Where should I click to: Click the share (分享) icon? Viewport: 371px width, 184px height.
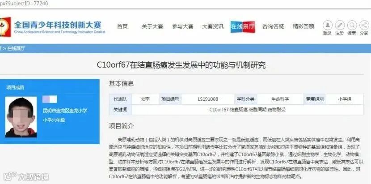(364, 25)
